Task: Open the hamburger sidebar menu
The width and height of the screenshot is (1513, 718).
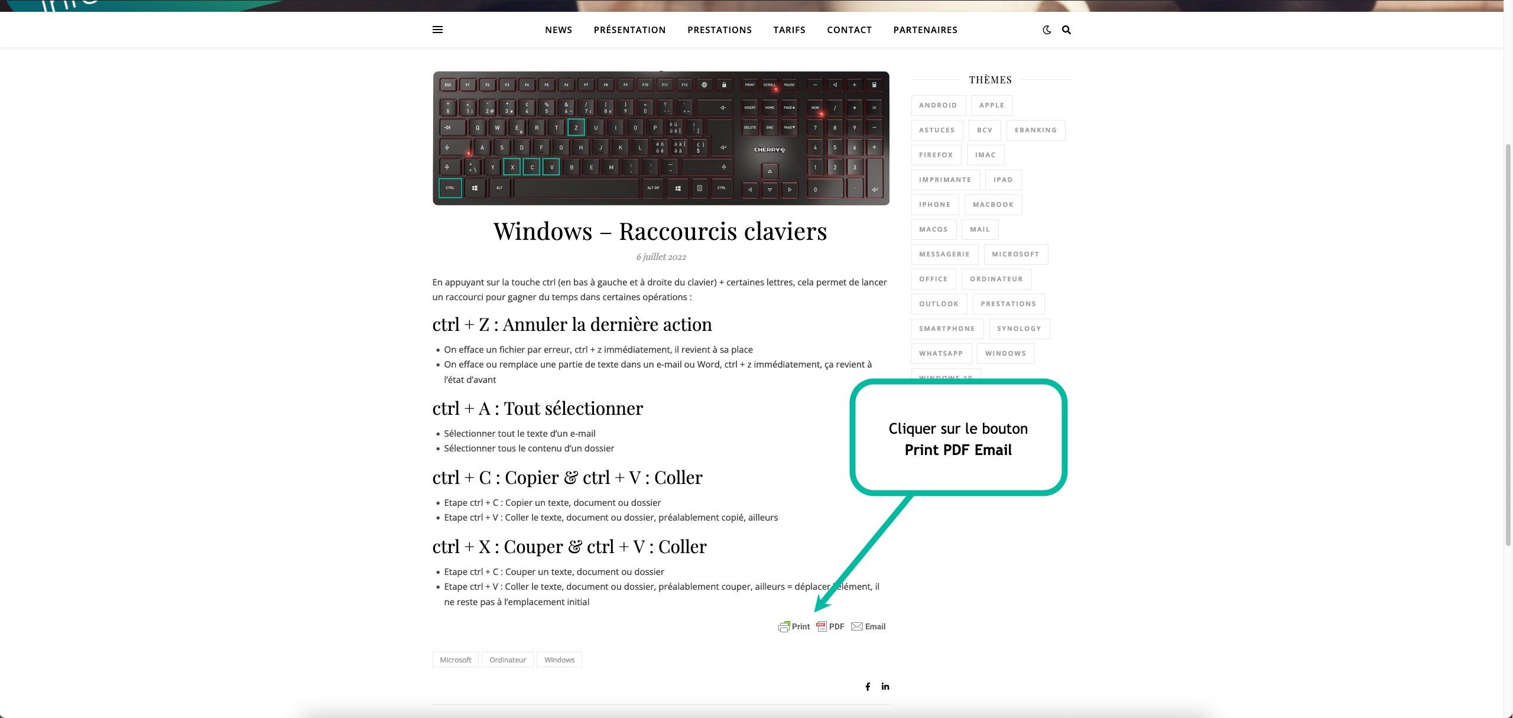Action: click(x=437, y=30)
